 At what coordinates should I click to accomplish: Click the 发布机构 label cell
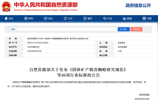pos(105,47)
